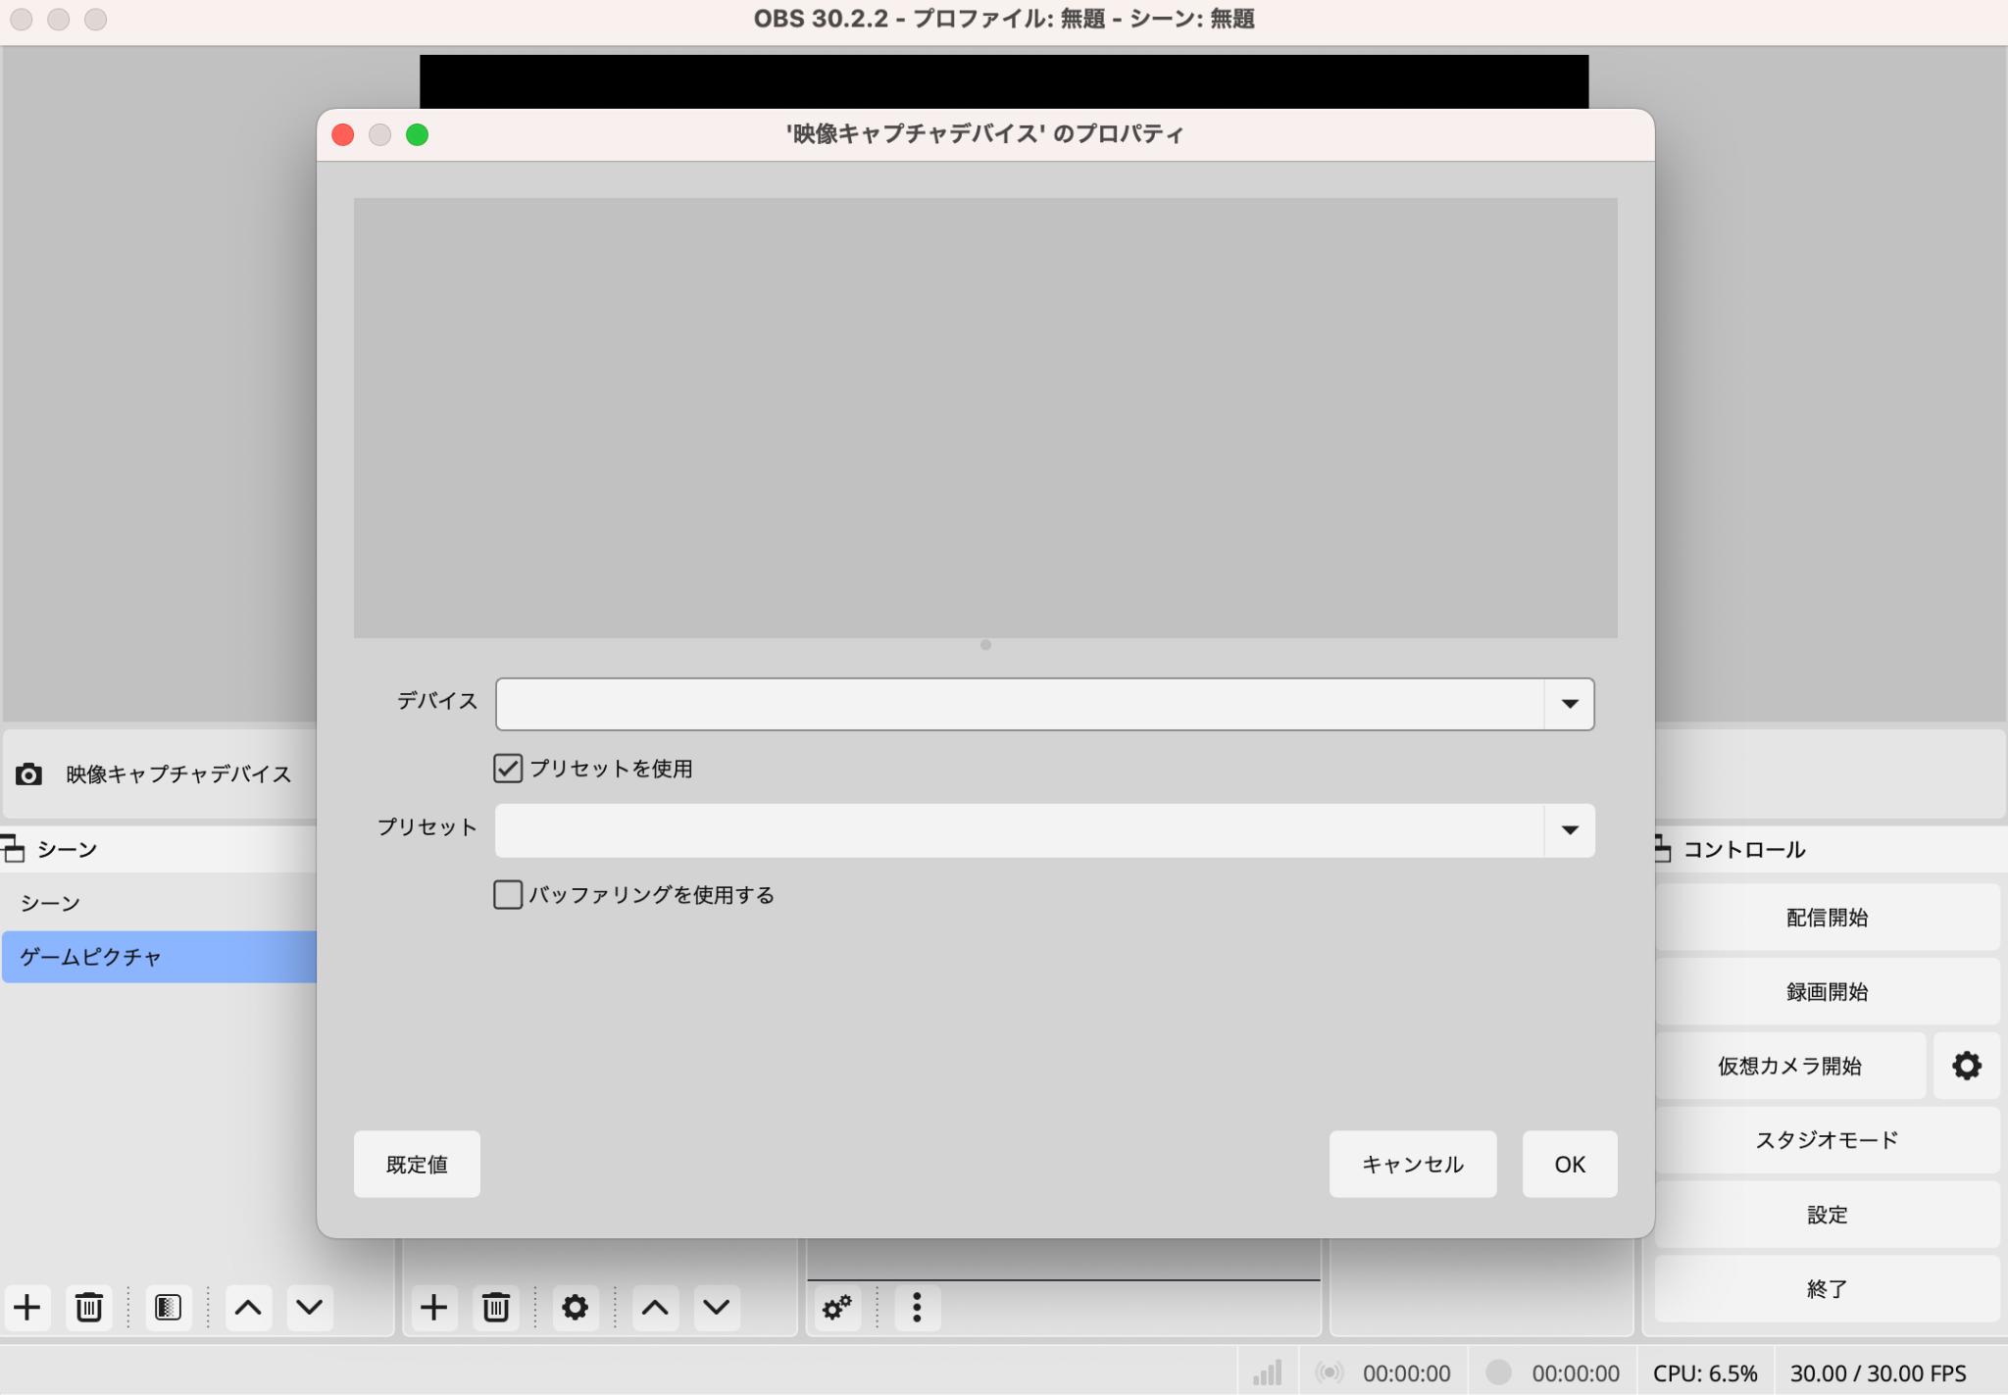The width and height of the screenshot is (2008, 1395).
Task: Enable スタジオモード
Action: [1827, 1140]
